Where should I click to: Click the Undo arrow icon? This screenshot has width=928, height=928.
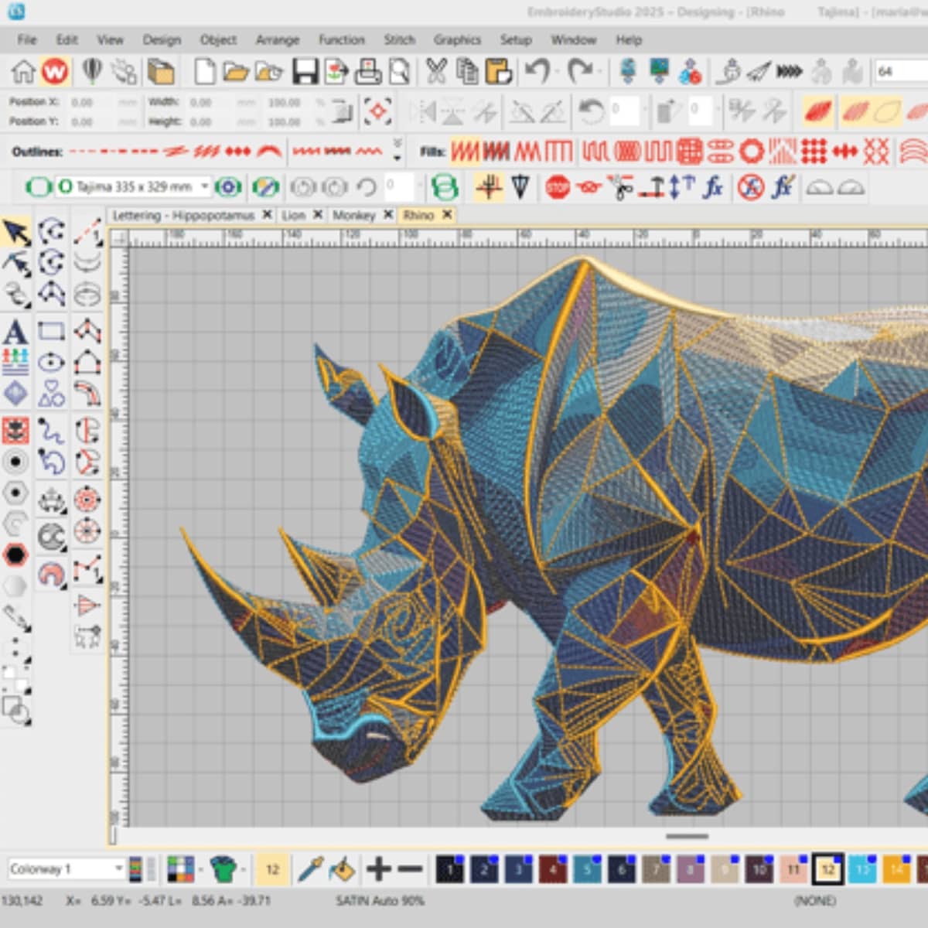click(537, 72)
